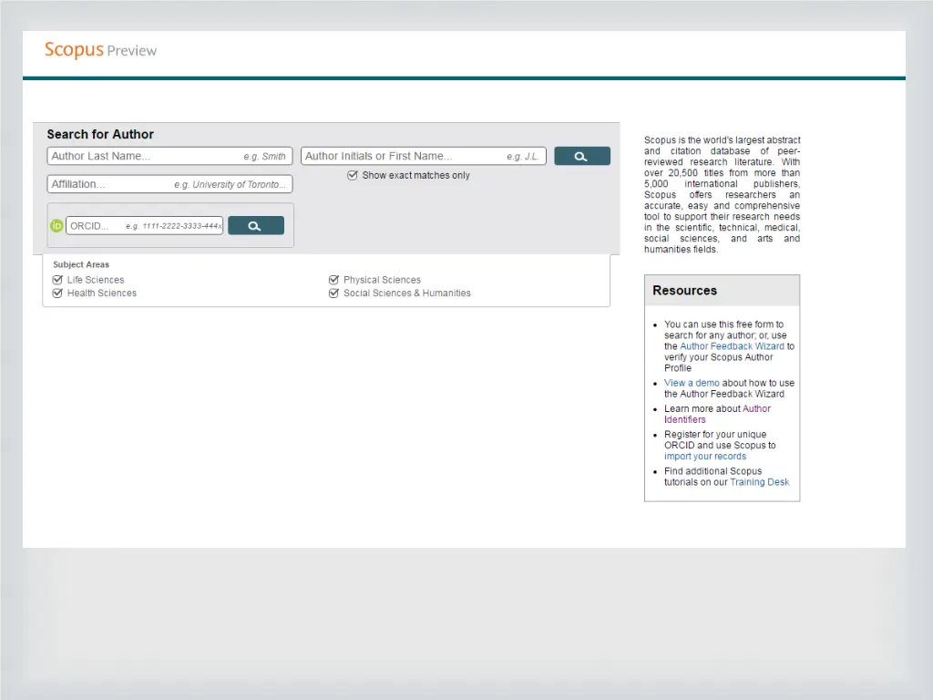This screenshot has height=700, width=933.
Task: Open the Scopus Preview logo
Action: point(100,50)
